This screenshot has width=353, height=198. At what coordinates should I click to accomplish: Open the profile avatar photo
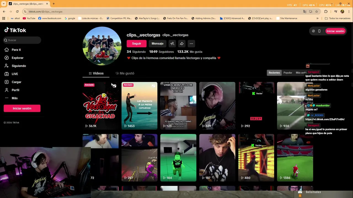point(102,46)
